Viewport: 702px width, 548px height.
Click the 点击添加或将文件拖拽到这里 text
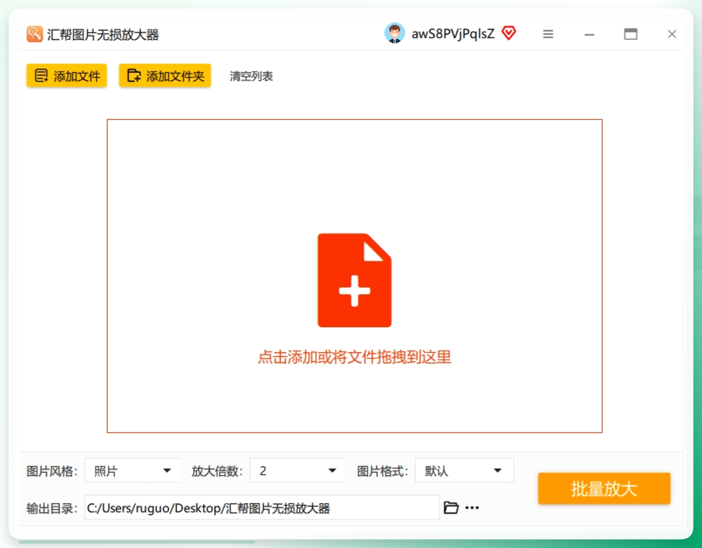click(355, 357)
